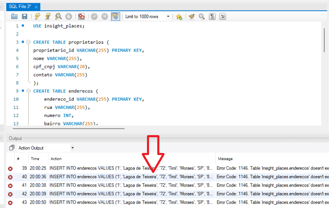Click the Action column header
329x208 pixels.
tap(56, 159)
